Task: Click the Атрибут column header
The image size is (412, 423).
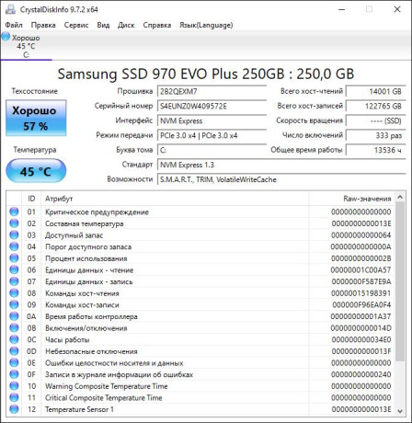Action: tap(175, 199)
